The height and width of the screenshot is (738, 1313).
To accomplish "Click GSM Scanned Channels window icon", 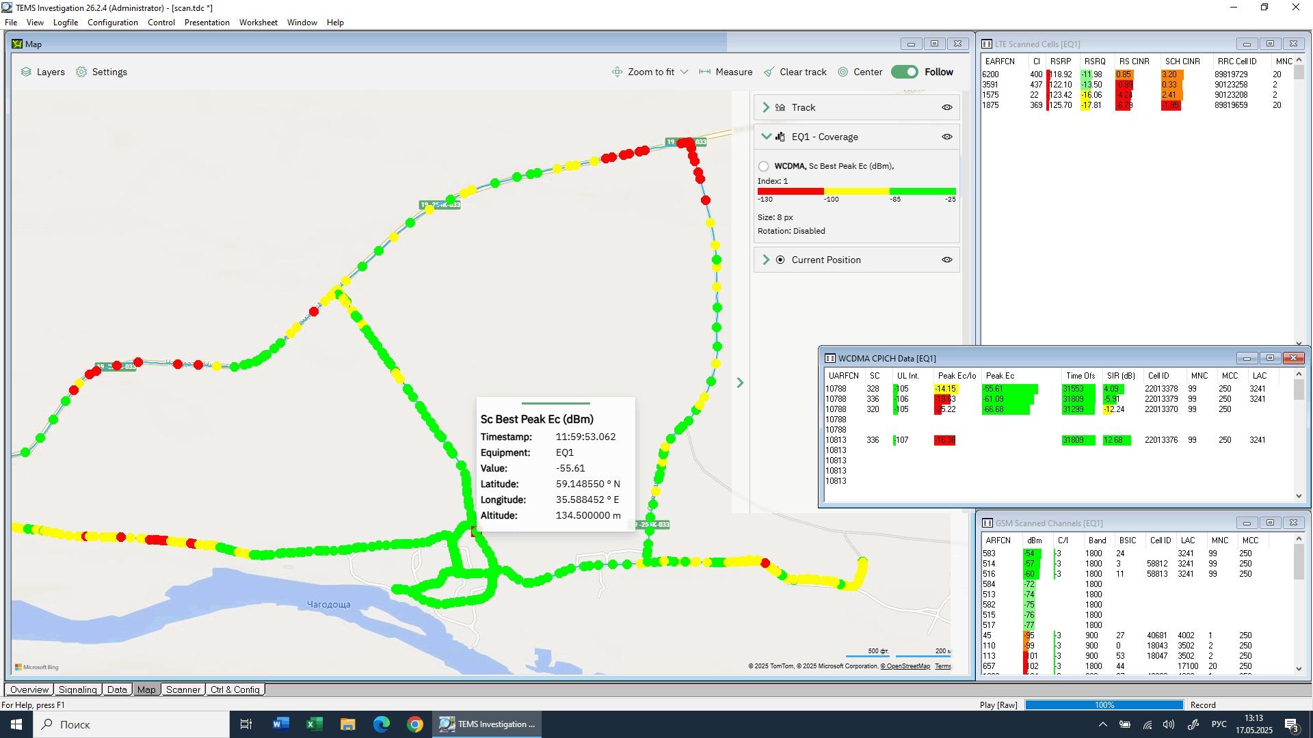I will coord(987,523).
